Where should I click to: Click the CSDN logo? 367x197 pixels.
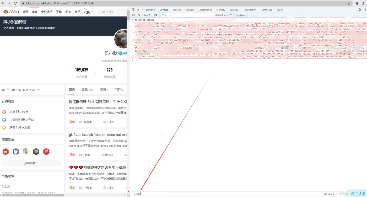(x=10, y=12)
